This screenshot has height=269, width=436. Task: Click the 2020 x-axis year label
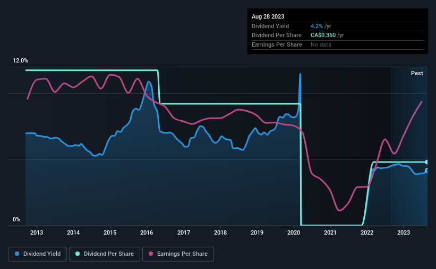[294, 232]
